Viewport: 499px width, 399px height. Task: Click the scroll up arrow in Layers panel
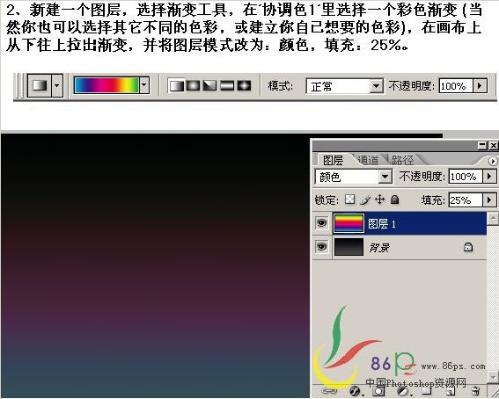coord(492,218)
